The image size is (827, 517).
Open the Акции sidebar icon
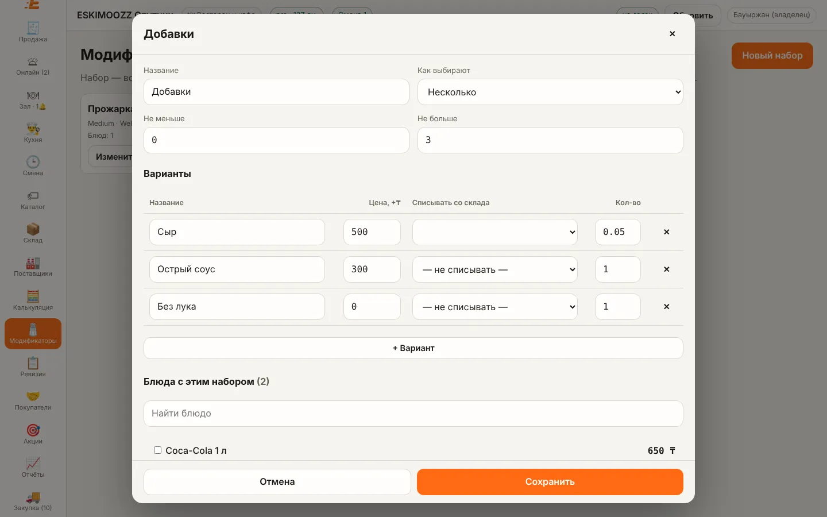click(x=33, y=434)
